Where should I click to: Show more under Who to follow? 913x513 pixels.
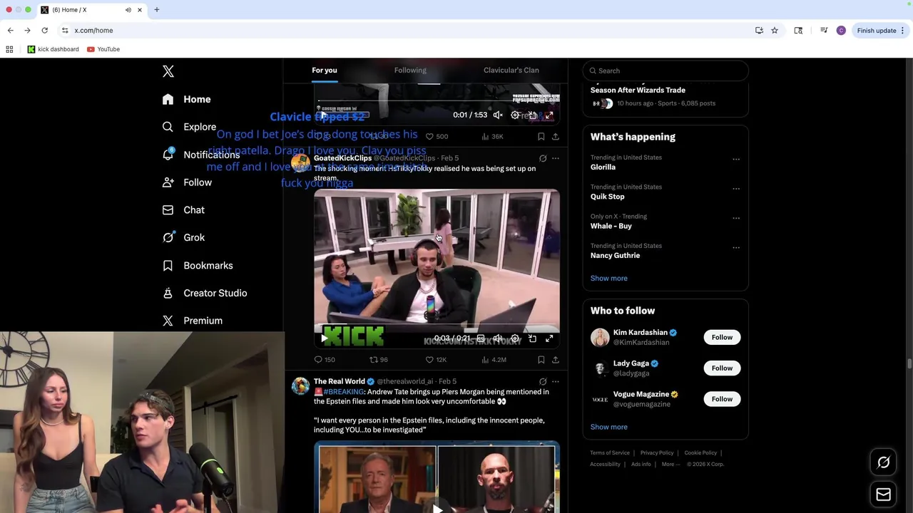609,427
